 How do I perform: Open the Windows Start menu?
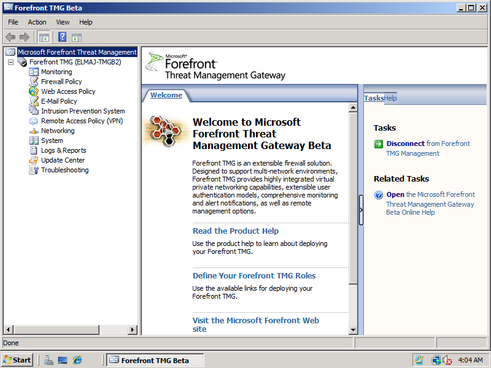[17, 360]
